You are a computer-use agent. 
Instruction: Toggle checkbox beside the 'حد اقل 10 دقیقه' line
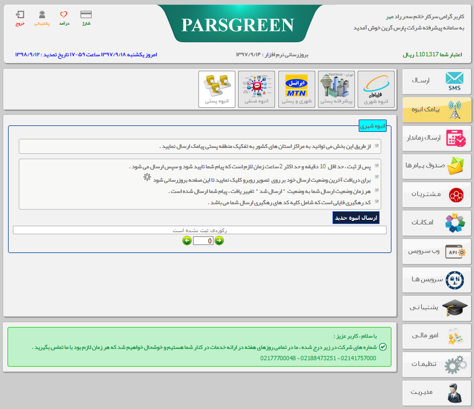pyautogui.click(x=377, y=166)
